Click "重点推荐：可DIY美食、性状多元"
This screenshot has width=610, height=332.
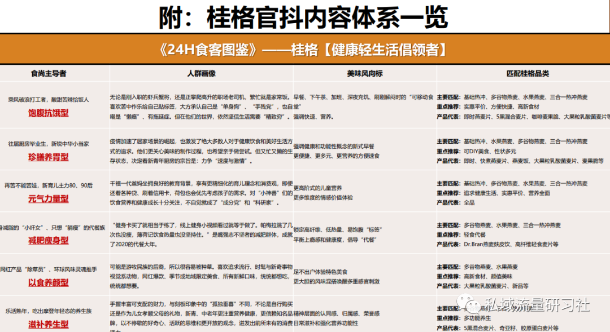coord(477,152)
